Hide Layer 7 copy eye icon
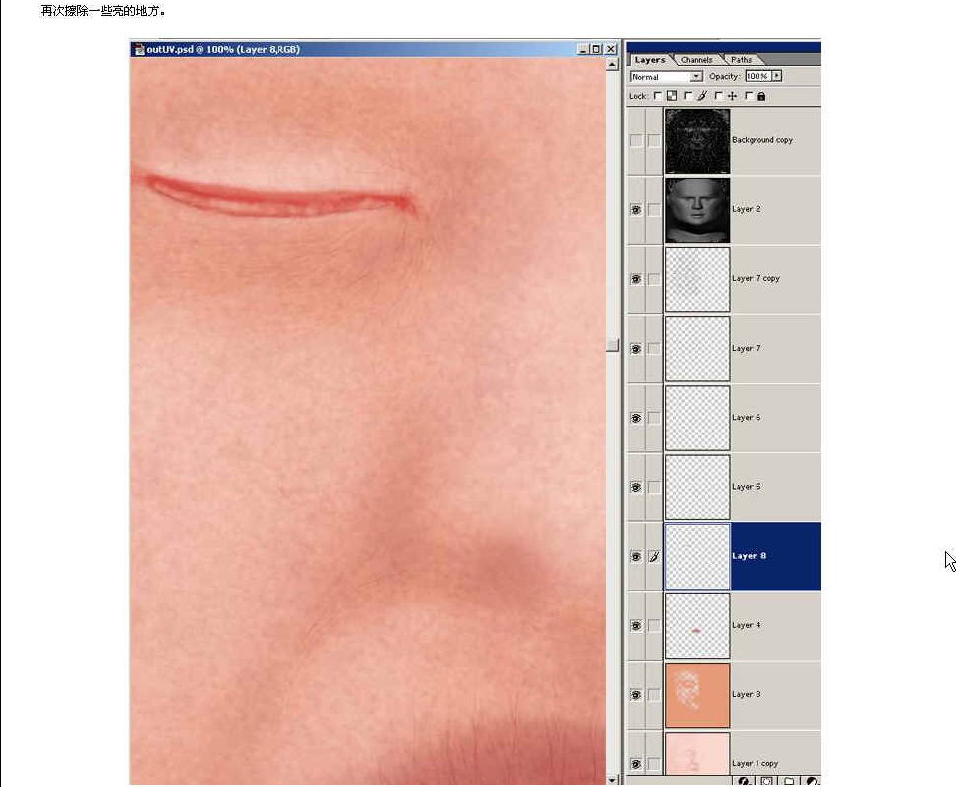Image resolution: width=956 pixels, height=787 pixels. tap(636, 279)
